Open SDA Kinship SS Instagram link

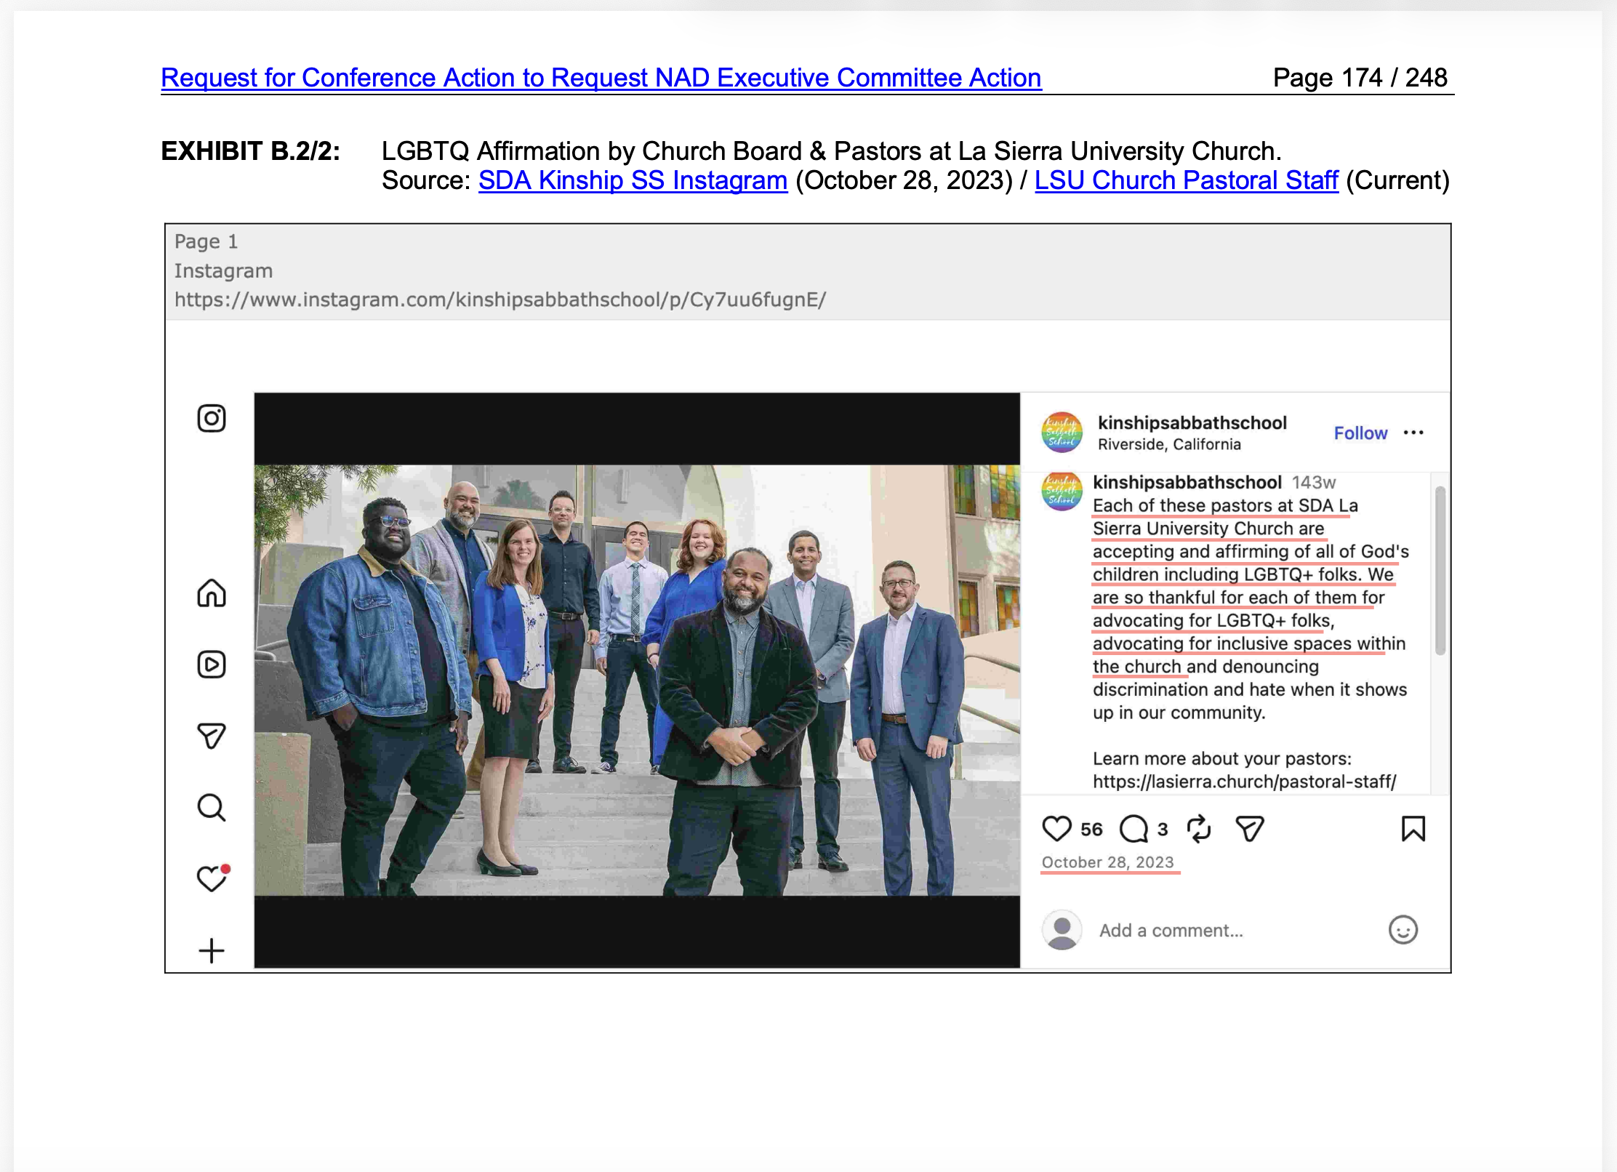633,180
